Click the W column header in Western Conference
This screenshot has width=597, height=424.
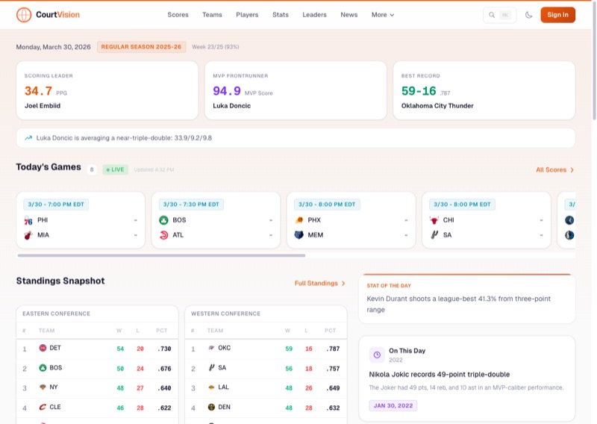coord(287,331)
